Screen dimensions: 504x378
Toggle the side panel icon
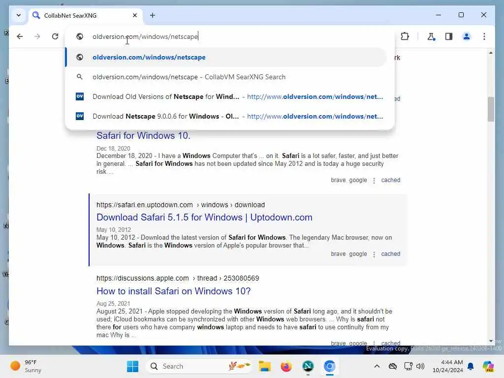(449, 36)
